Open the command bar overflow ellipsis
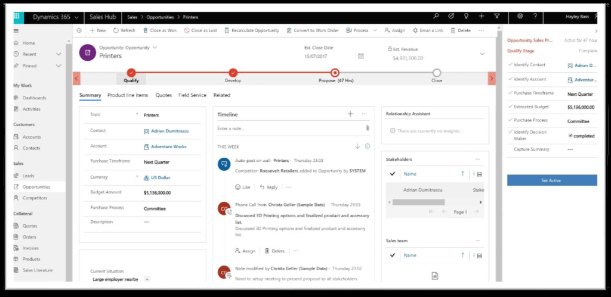 click(x=482, y=30)
